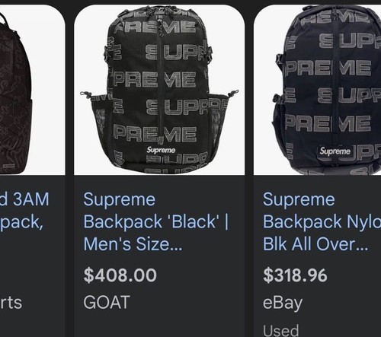Open the truncated "3AM" listing title
The width and height of the screenshot is (381, 337).
(x=24, y=199)
